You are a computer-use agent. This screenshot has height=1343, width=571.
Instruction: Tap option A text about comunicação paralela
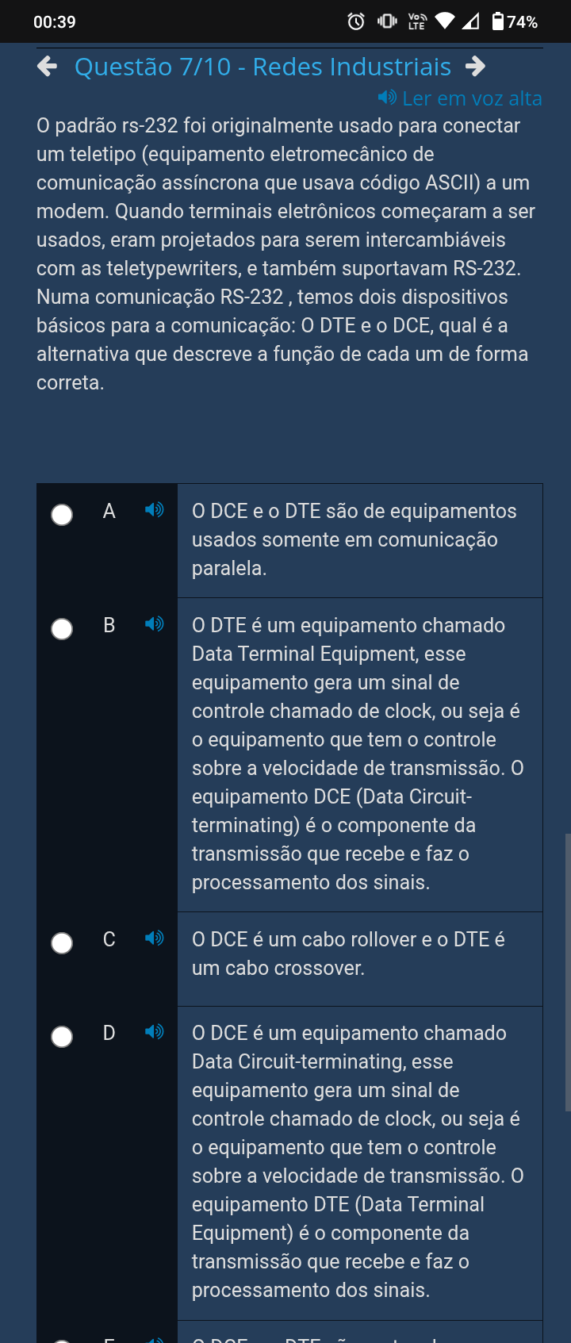[x=354, y=539]
